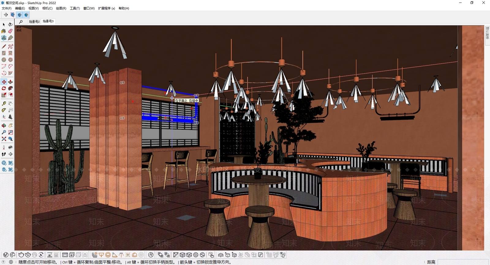Screen dimensions: 490x265
Task: Choose the Rotate tool
Action: (4, 88)
